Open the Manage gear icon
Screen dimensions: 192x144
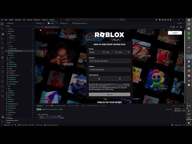[2, 121]
